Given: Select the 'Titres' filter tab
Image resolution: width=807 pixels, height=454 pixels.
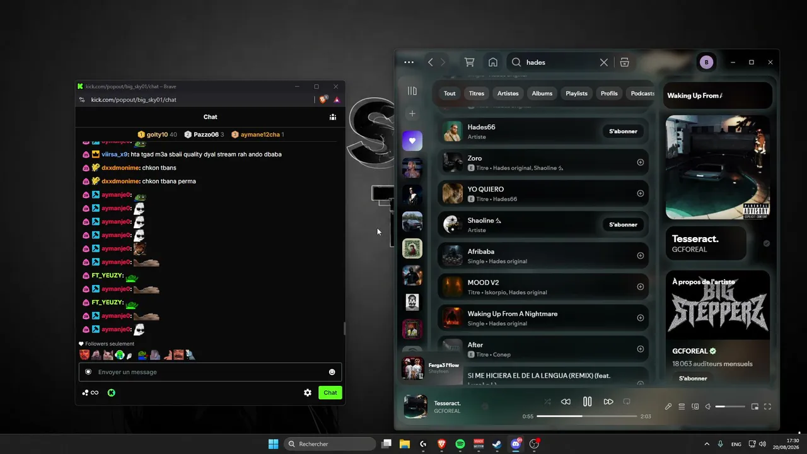Looking at the screenshot, I should pyautogui.click(x=477, y=93).
